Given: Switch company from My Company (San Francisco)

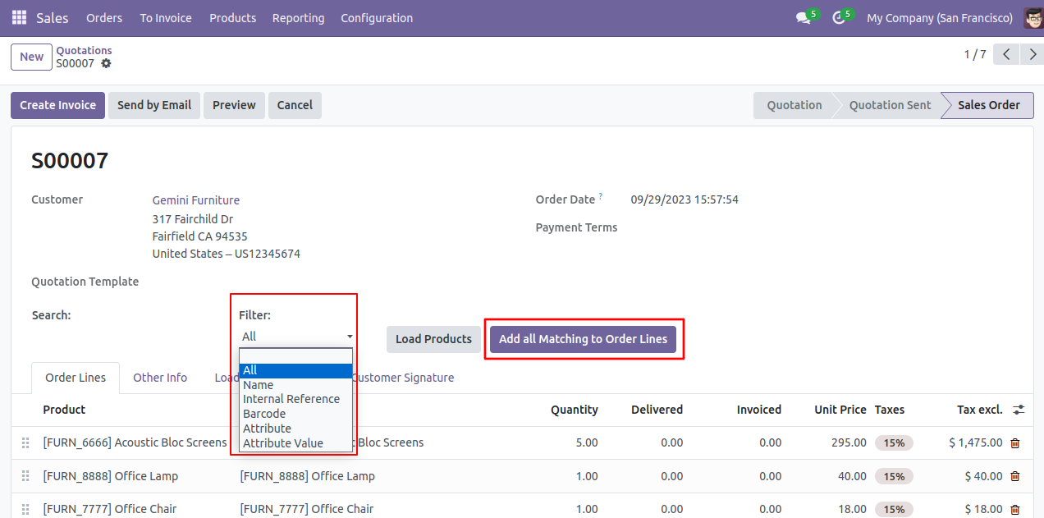Looking at the screenshot, I should (x=939, y=18).
